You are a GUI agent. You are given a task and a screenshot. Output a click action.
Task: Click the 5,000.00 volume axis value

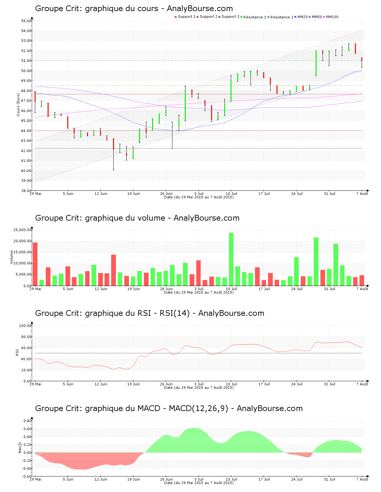click(23, 275)
